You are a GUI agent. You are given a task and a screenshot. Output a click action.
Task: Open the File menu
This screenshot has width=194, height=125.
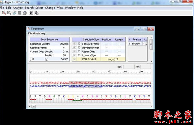(x=2, y=8)
